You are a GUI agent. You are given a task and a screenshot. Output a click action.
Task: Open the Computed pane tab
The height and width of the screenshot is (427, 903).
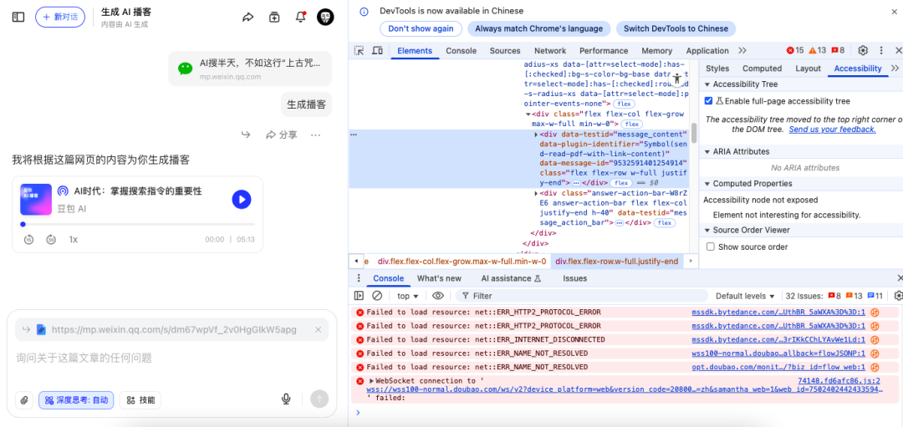(762, 69)
